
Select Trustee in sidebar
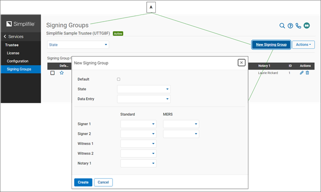tap(12, 45)
